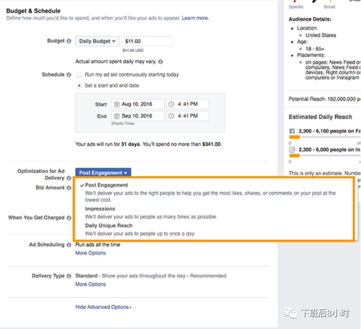361x329 pixels.
Task: Click the info icon next to Budget
Action: click(69, 41)
